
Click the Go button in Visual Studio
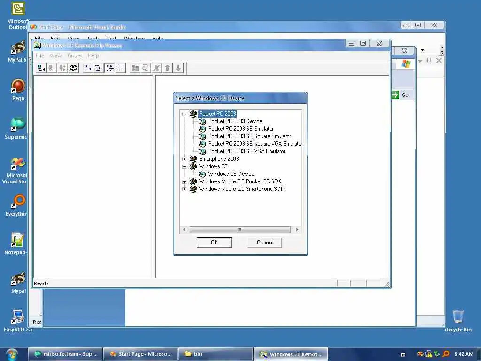click(x=401, y=95)
